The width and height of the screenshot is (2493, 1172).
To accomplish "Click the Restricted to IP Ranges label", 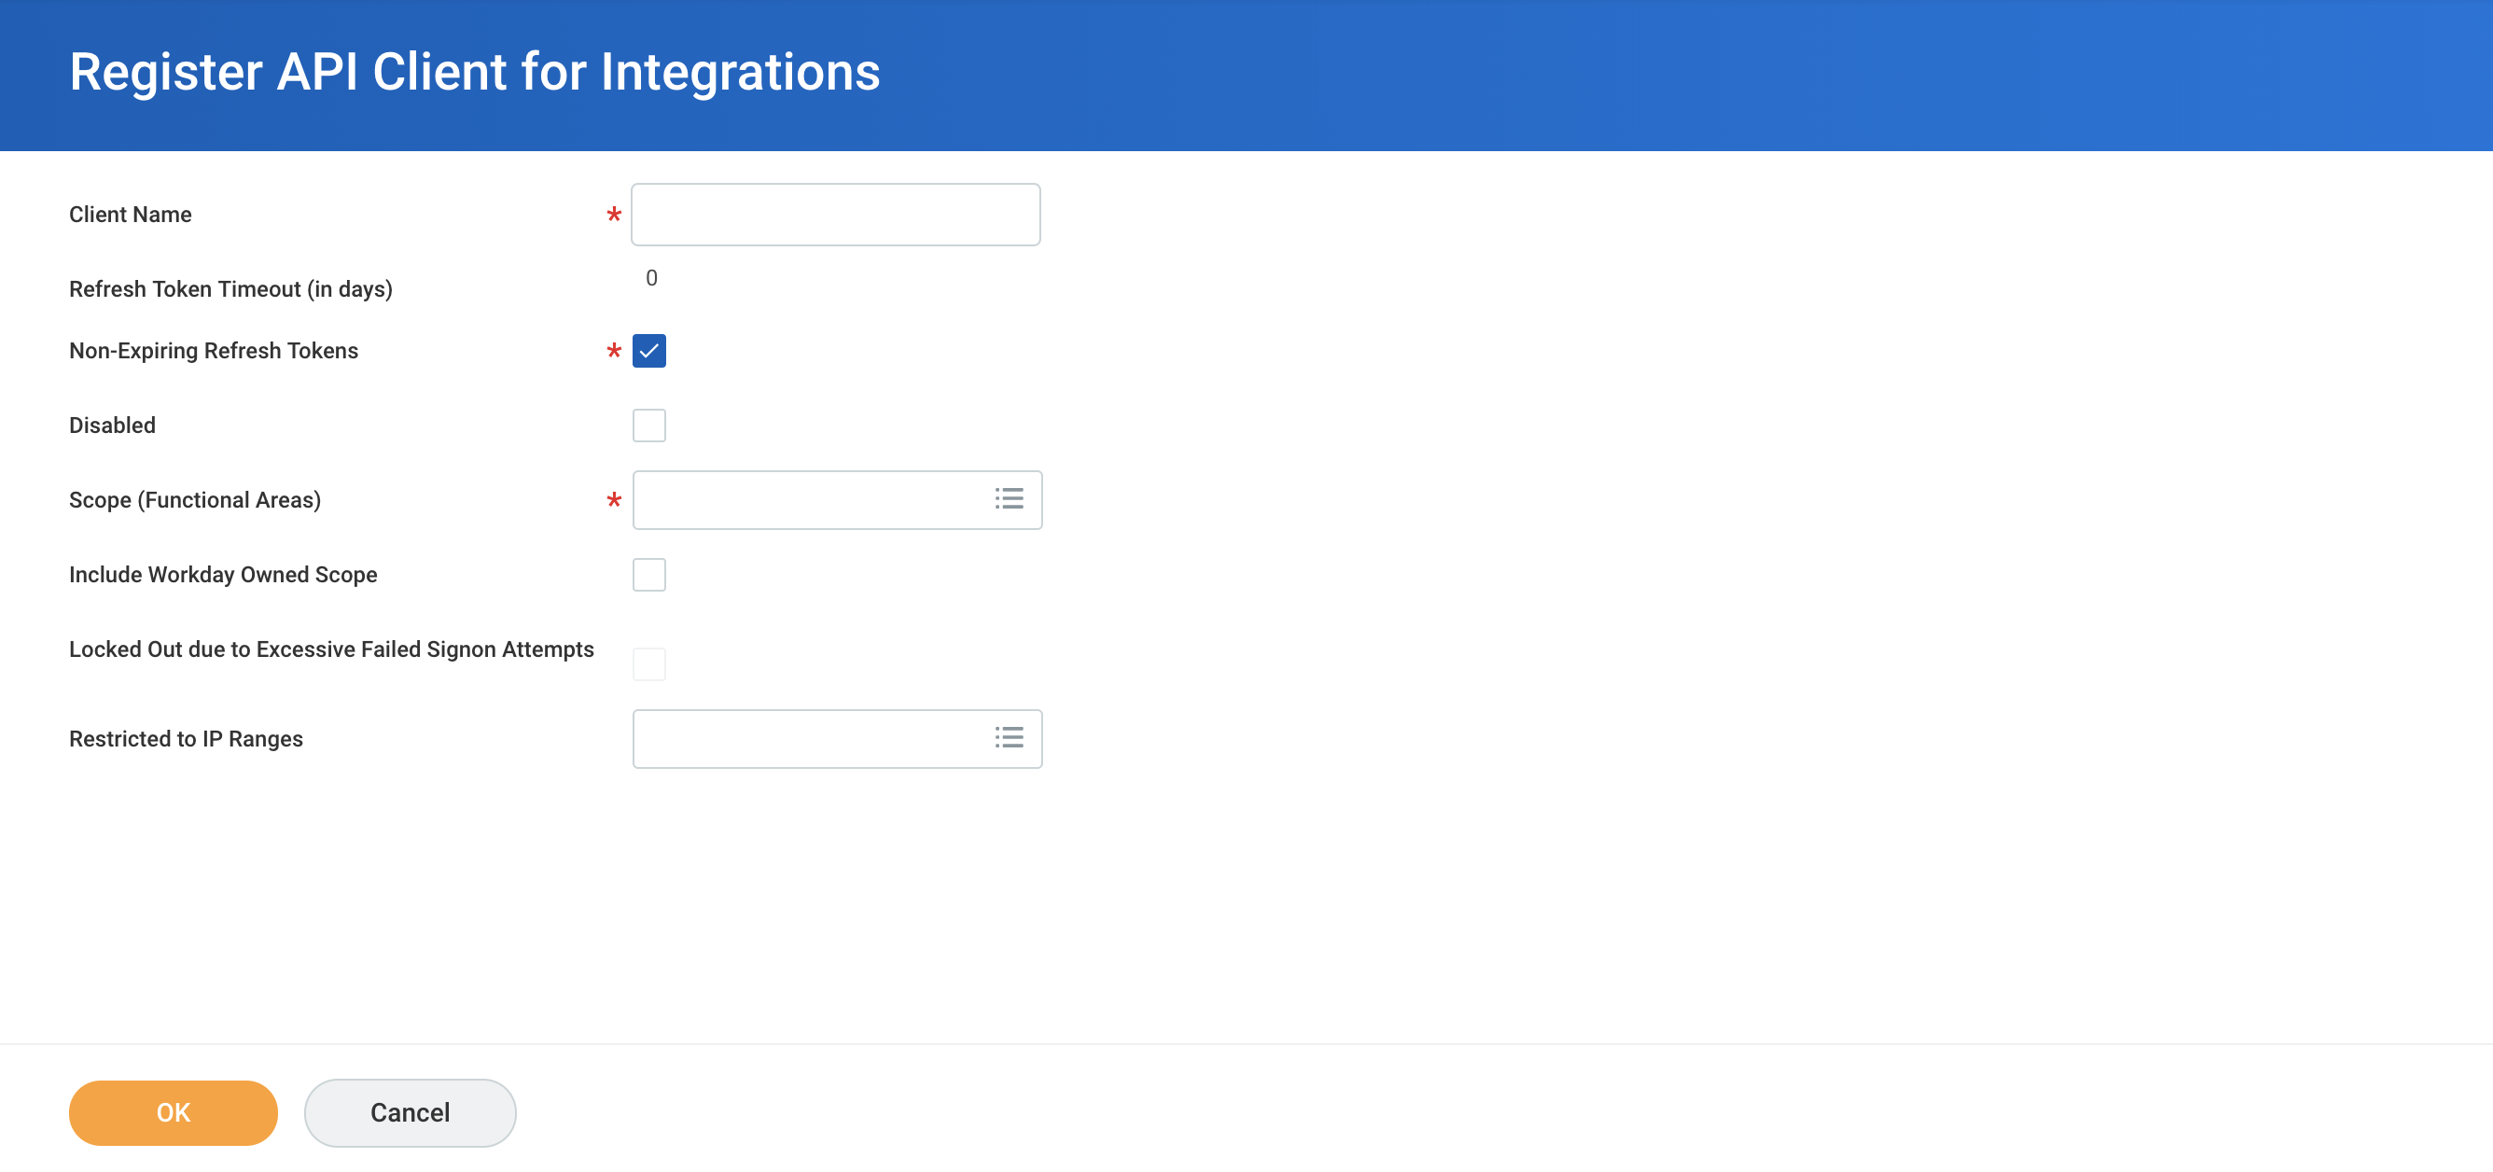I will (x=186, y=739).
